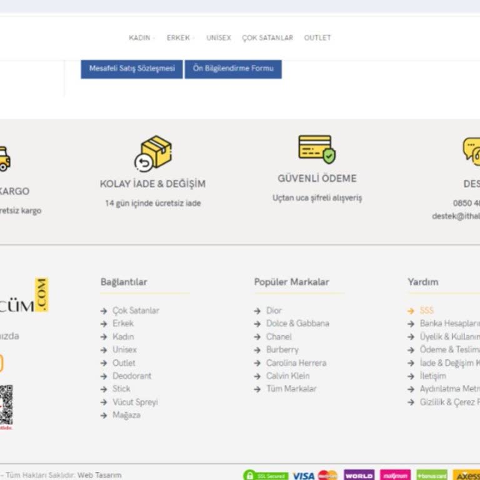Click the QR code image in footer

click(6, 405)
